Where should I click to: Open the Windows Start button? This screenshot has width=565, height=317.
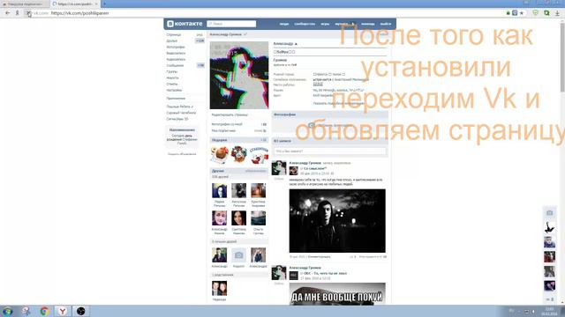click(x=7, y=311)
